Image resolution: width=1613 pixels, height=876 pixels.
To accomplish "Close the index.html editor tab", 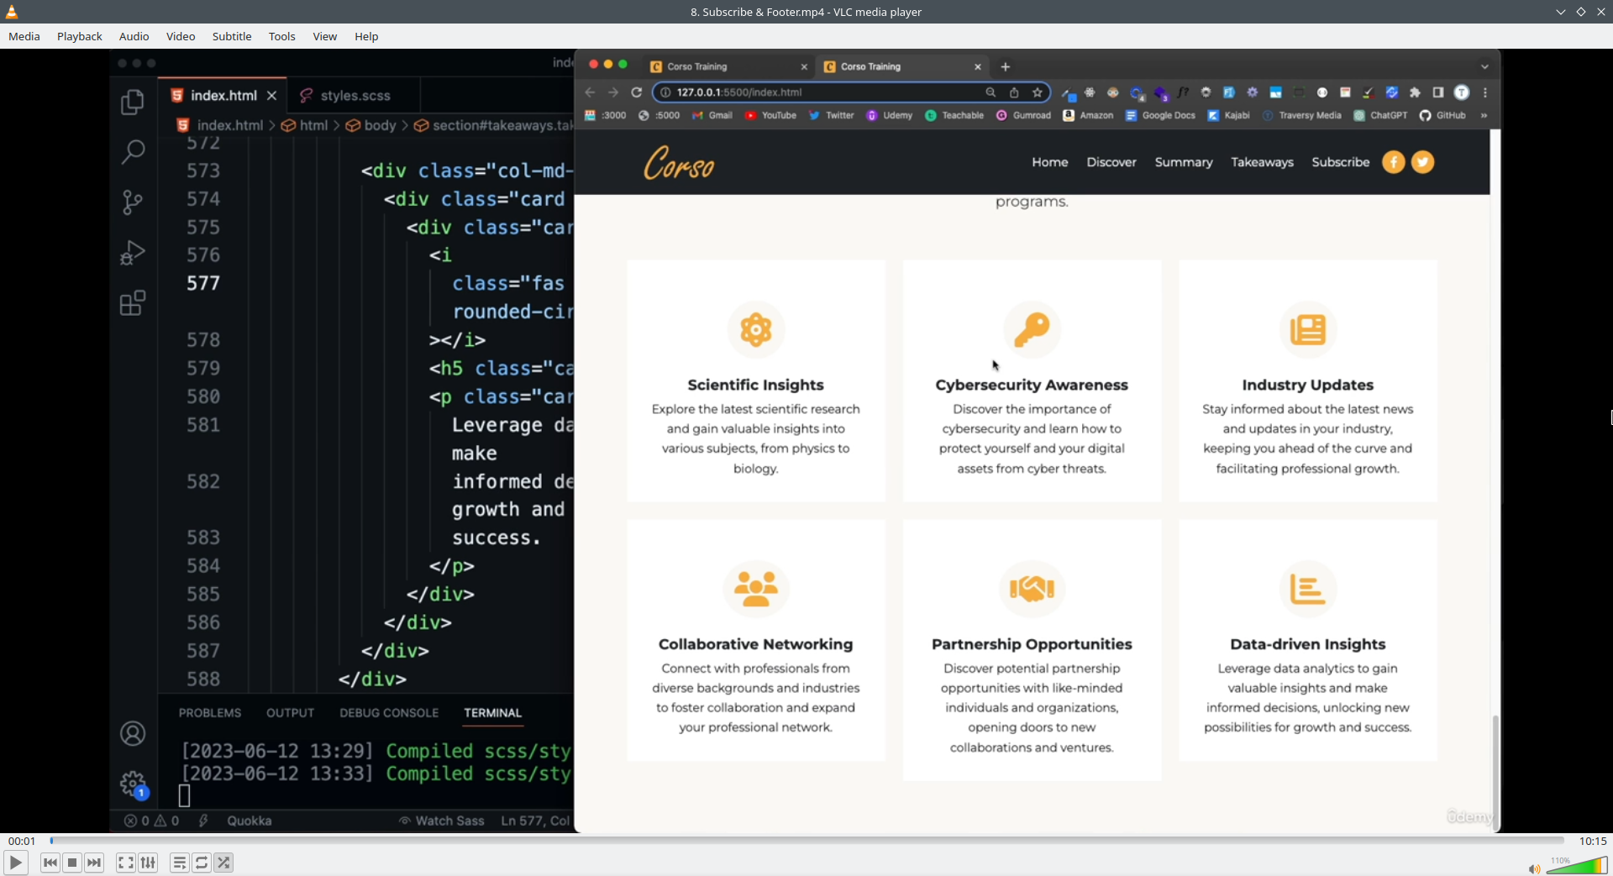I will pos(272,96).
